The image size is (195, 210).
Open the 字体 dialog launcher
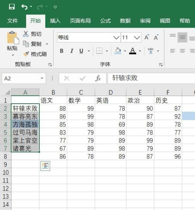(x=161, y=65)
